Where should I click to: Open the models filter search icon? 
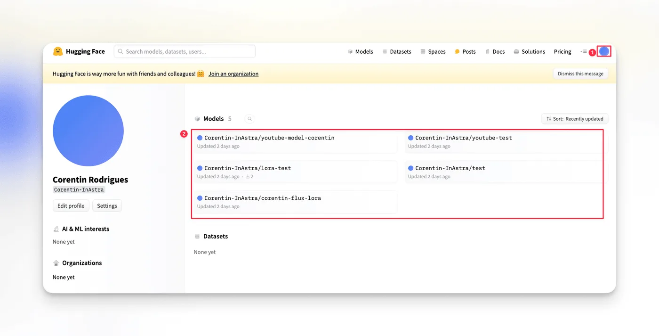click(x=250, y=119)
